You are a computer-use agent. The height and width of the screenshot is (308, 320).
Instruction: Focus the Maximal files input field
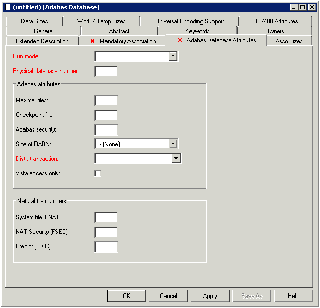pos(106,101)
